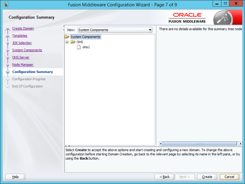Click the System Components root folder icon
Image resolution: width=245 pixels, height=184 pixels.
[67, 37]
